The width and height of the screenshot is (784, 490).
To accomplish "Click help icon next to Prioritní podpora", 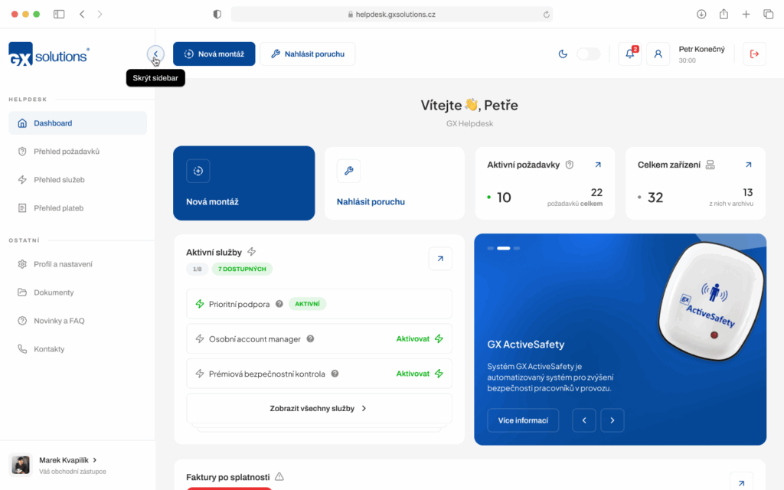I will click(279, 304).
